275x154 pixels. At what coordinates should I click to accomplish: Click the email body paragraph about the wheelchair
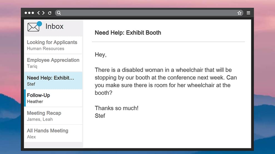[x=166, y=81]
